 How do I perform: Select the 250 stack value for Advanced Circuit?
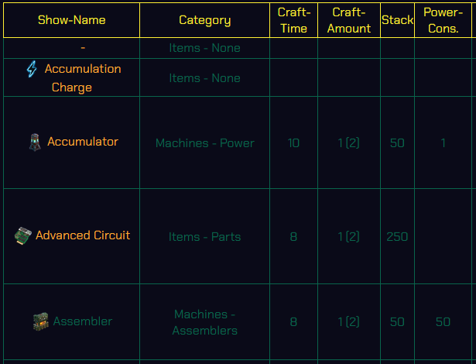[x=397, y=236]
